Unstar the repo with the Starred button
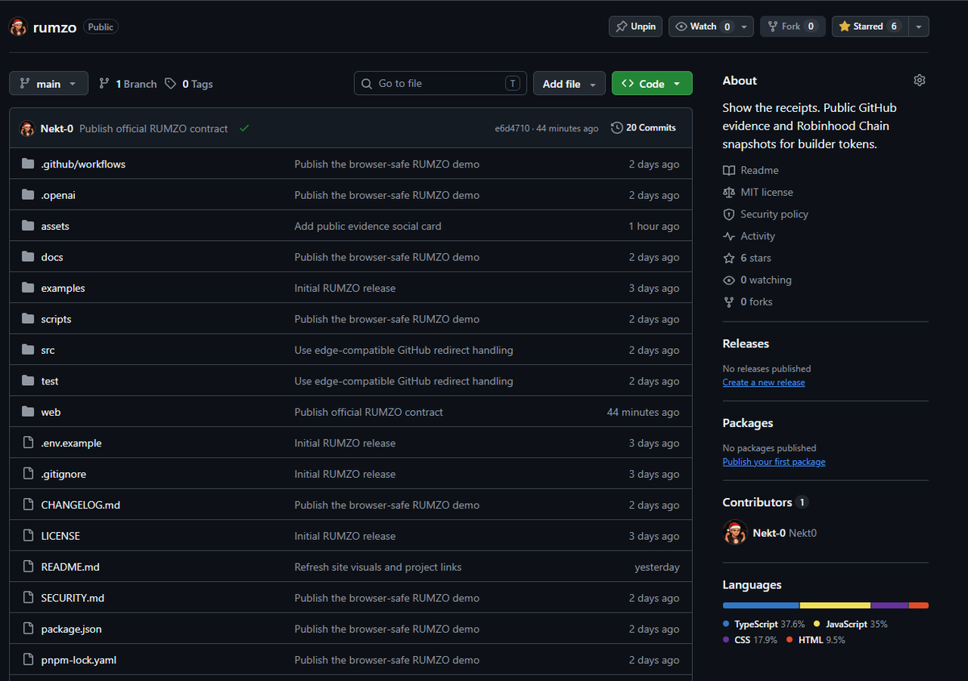Image resolution: width=968 pixels, height=681 pixels. pyautogui.click(x=869, y=27)
